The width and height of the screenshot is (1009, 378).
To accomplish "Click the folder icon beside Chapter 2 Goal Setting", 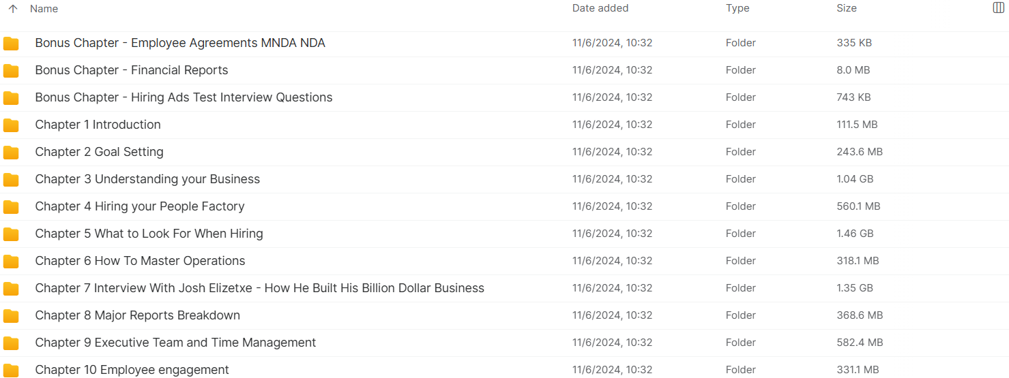I will [11, 153].
